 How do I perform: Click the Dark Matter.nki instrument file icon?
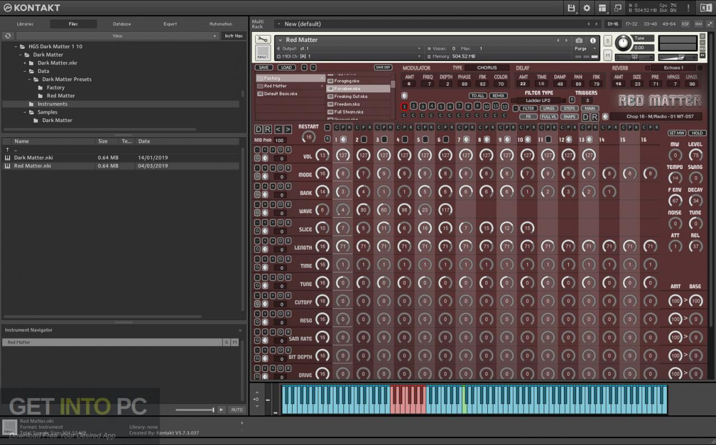pyautogui.click(x=7, y=158)
